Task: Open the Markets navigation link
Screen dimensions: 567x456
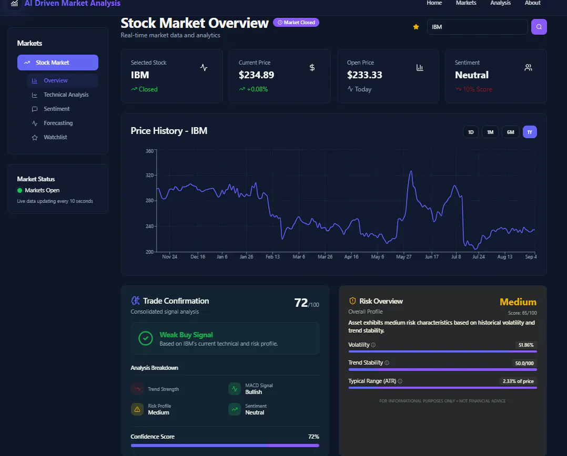Action: tap(466, 3)
